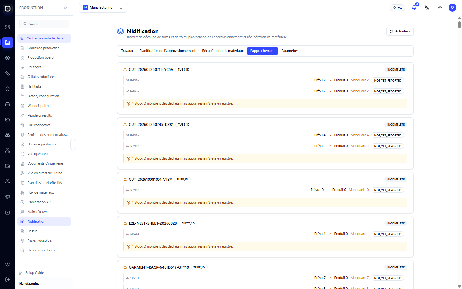Collapse the sidebar with the chevron handle
The height and width of the screenshot is (289, 462).
point(73,144)
